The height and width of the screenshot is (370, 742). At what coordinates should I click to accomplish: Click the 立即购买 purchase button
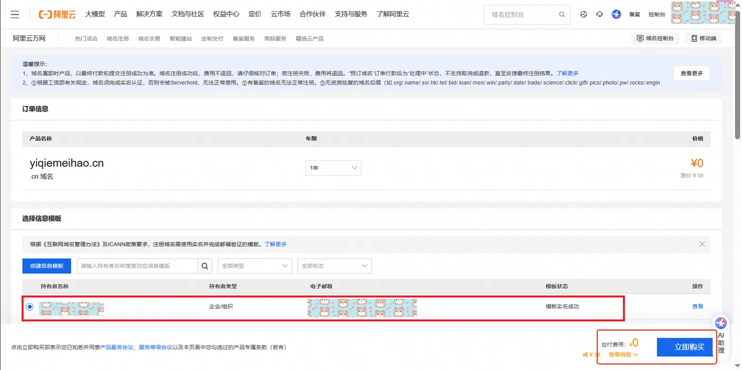[684, 347]
